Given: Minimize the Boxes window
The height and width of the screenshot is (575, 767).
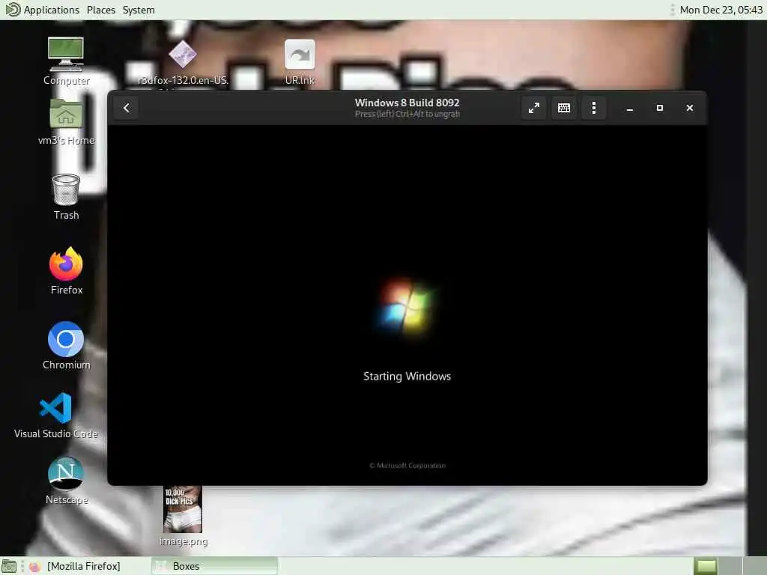Looking at the screenshot, I should (x=630, y=108).
